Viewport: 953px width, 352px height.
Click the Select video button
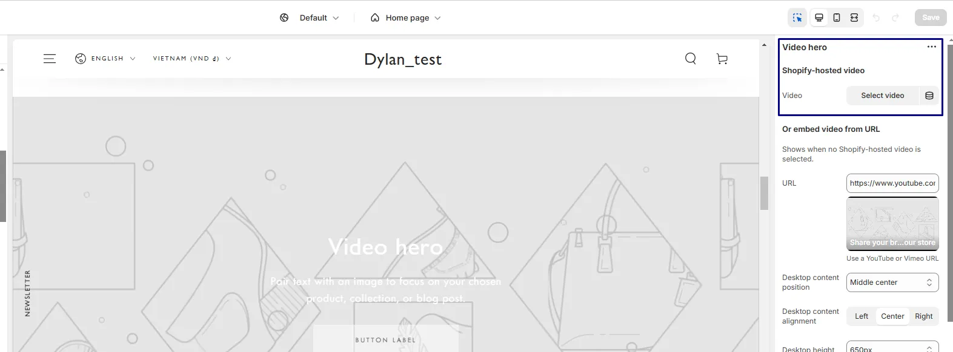coord(882,96)
